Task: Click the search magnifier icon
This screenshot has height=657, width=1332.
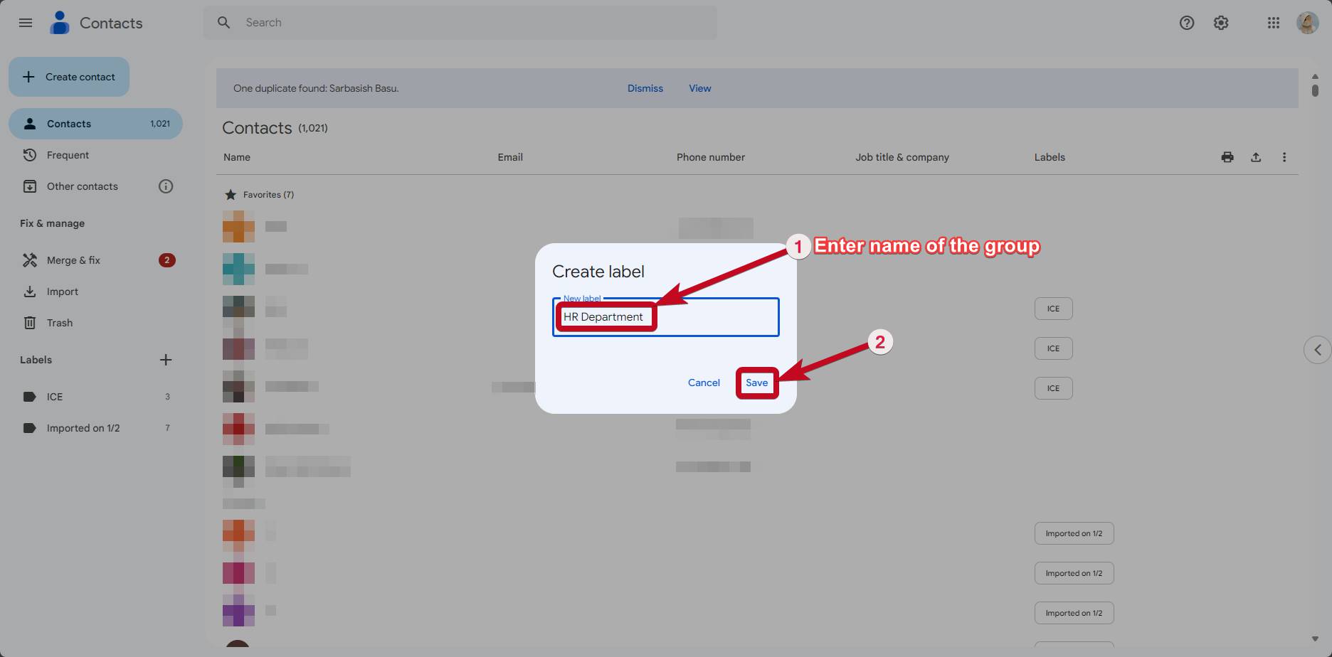Action: pyautogui.click(x=224, y=23)
